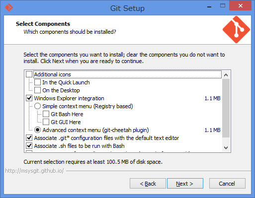Click the Git icon in title bar
Image resolution: width=255 pixels, height=198 pixels.
(x=9, y=7)
